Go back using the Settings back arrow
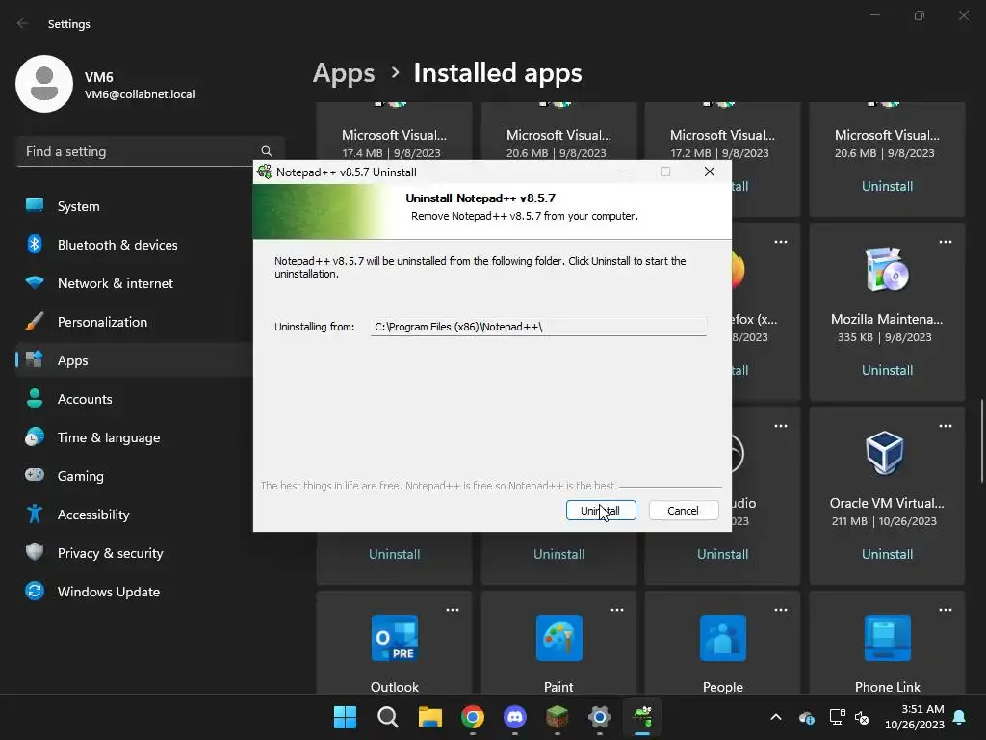Screen dimensions: 986x740 [x=23, y=23]
